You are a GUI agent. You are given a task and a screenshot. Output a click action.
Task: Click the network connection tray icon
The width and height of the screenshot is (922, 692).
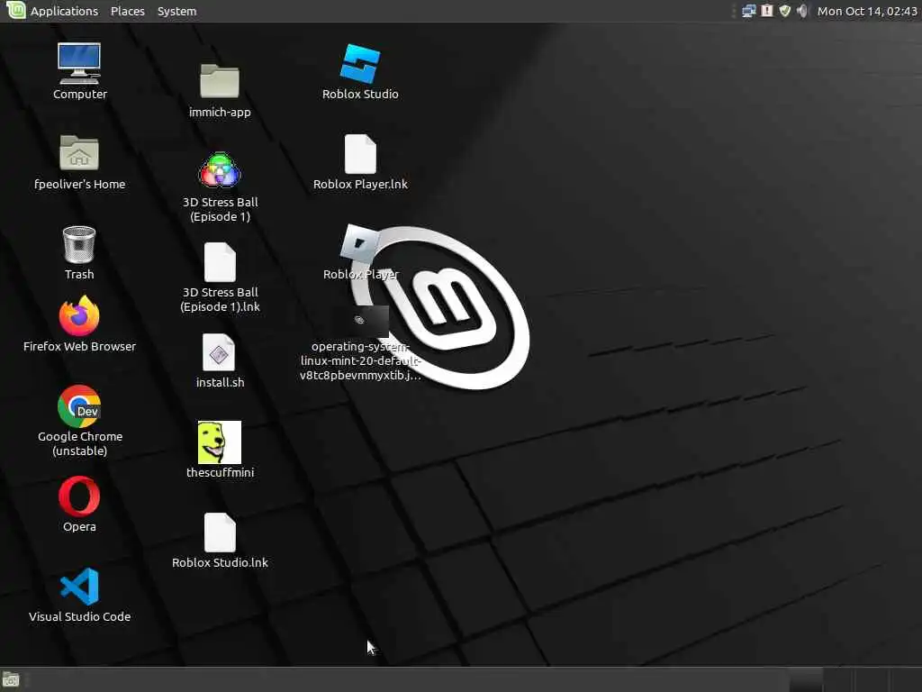click(x=748, y=11)
